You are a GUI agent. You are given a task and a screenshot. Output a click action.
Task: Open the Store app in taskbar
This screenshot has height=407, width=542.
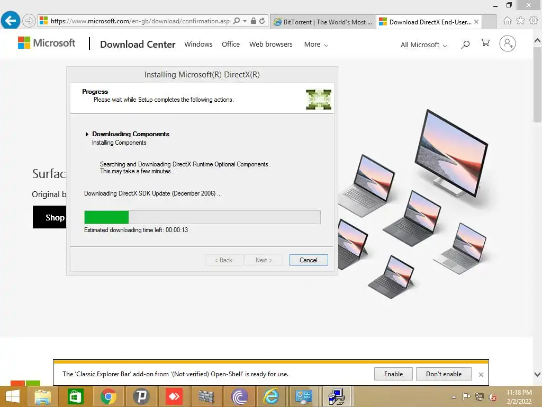(x=75, y=396)
